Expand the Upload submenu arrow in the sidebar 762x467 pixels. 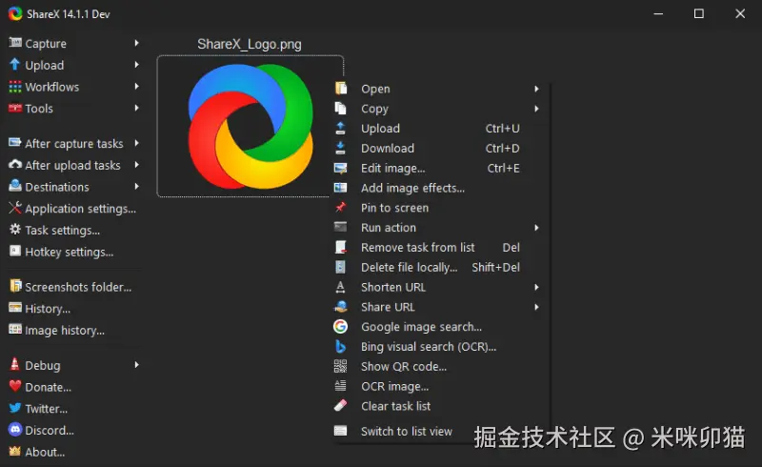click(136, 64)
